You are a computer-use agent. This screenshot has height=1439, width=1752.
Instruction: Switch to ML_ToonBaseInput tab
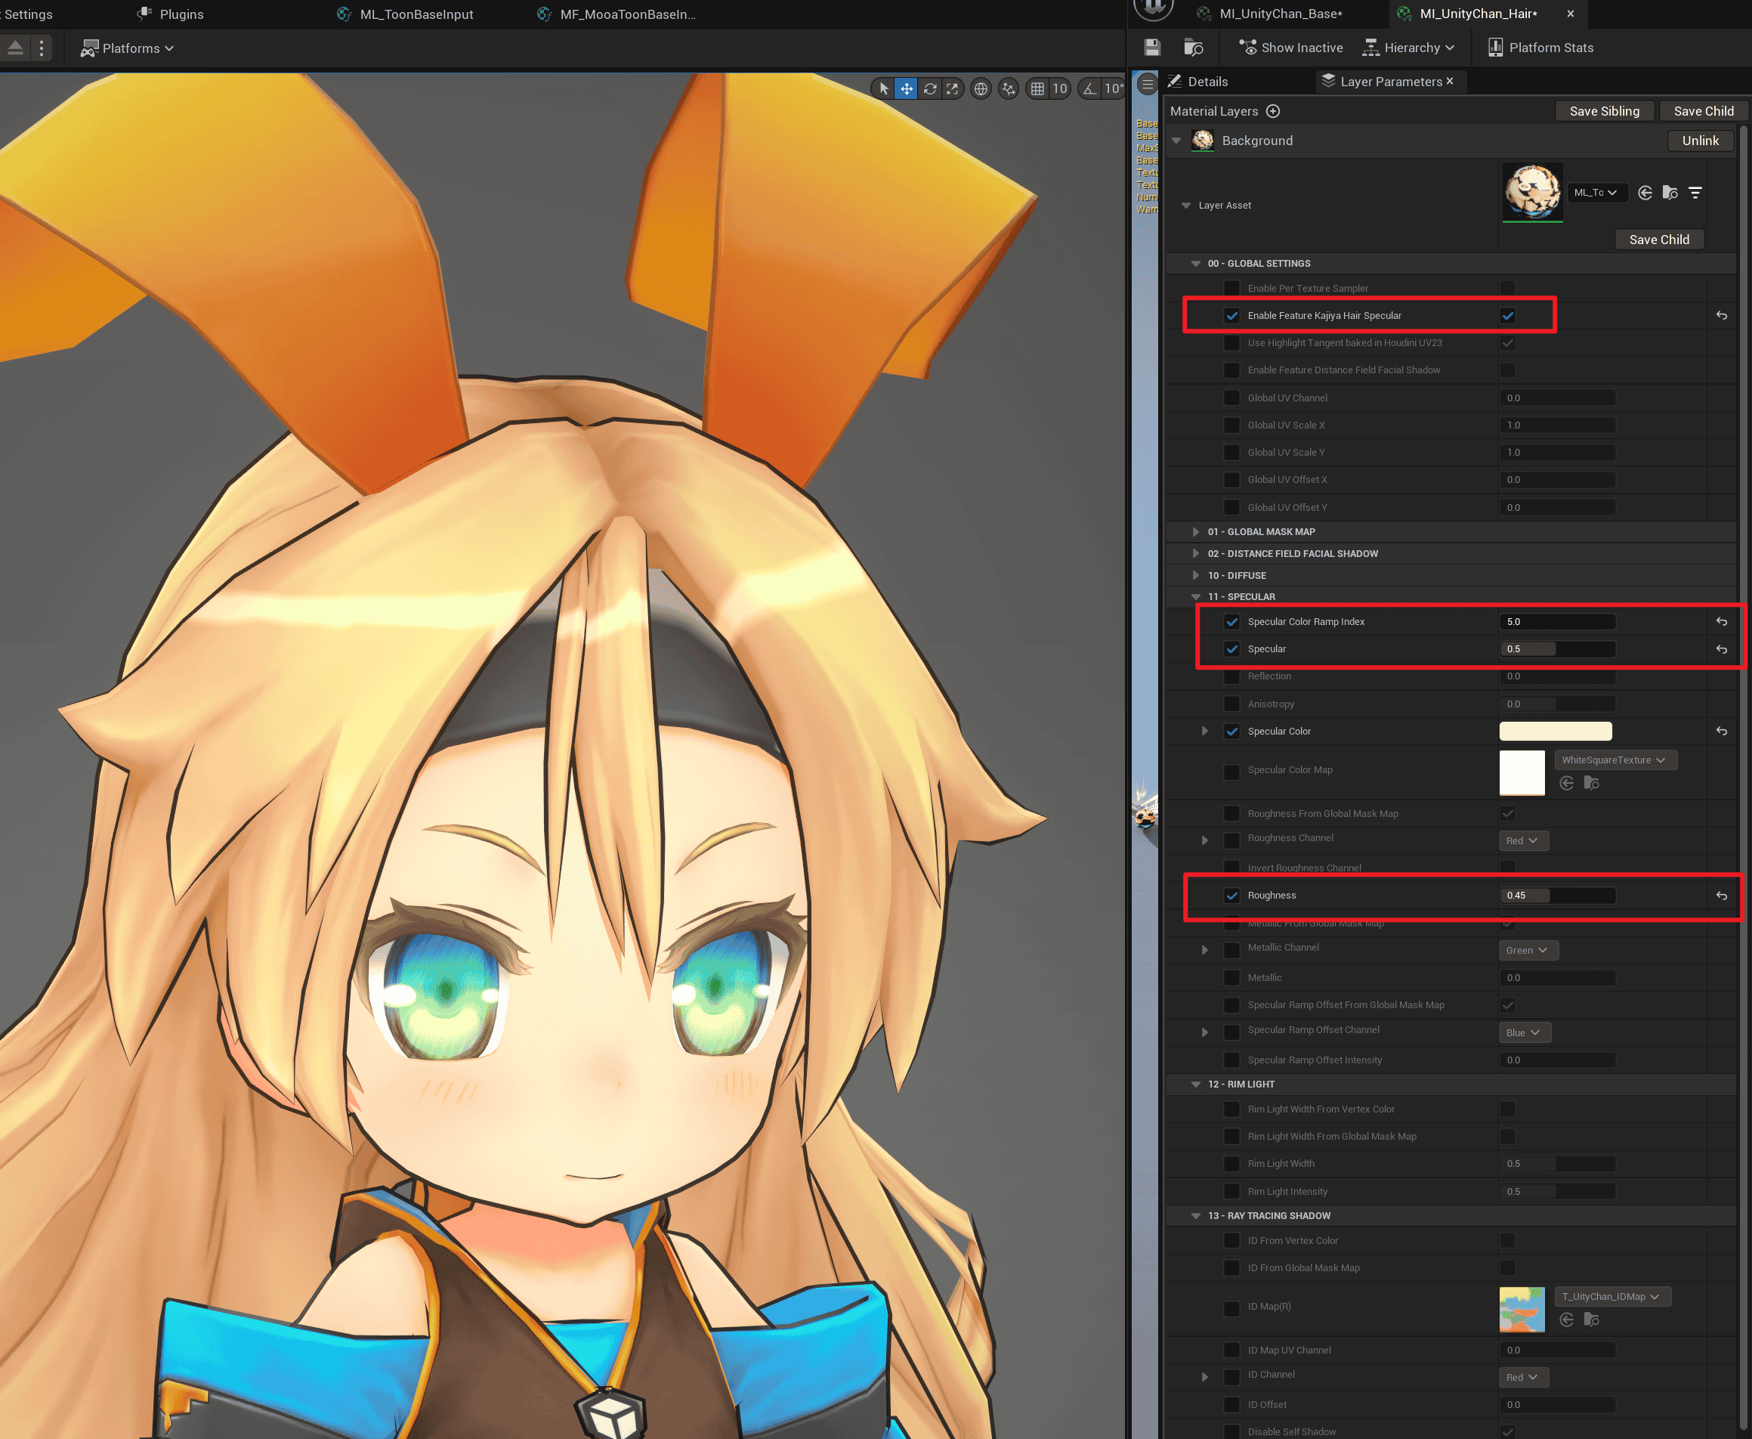[416, 14]
